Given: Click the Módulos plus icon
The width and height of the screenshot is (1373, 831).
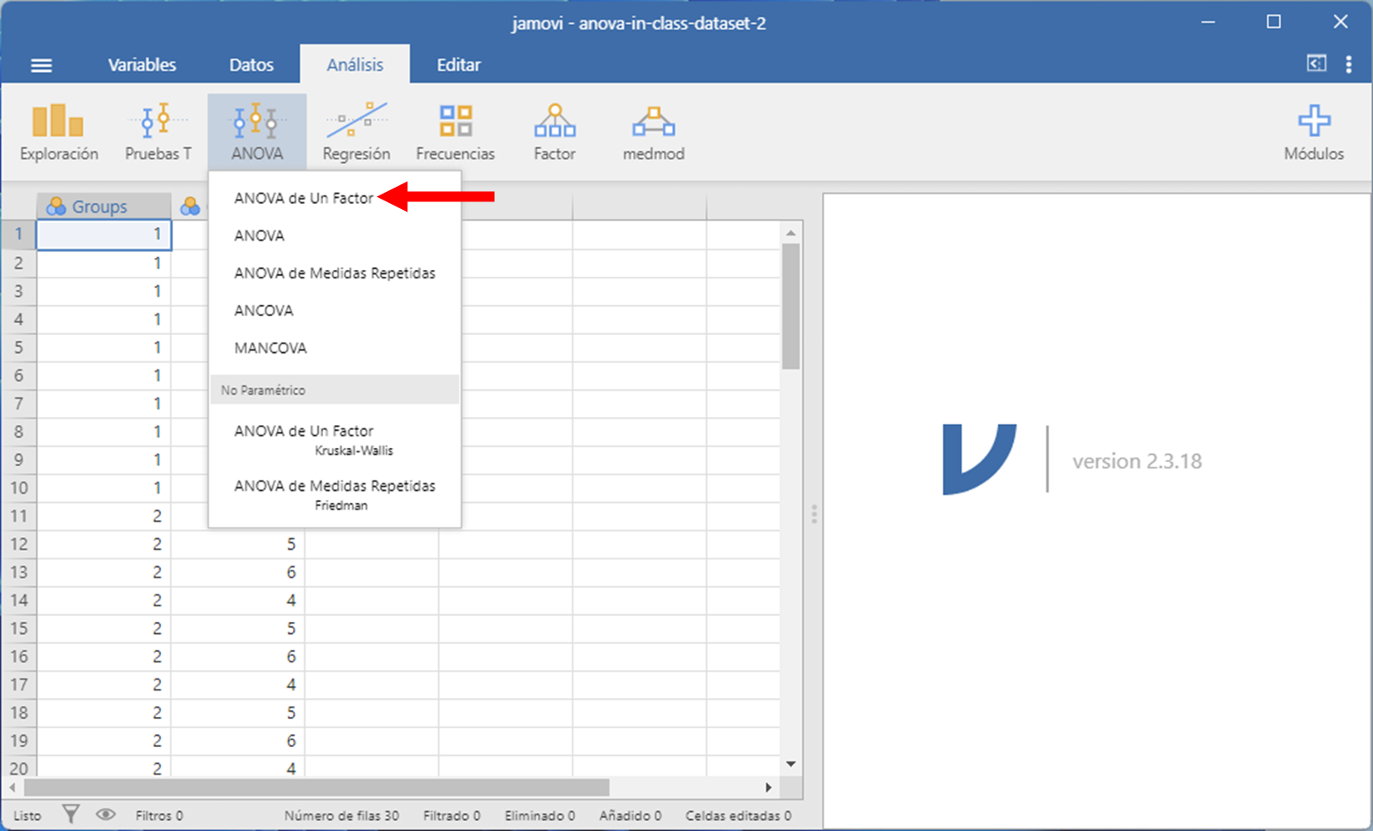Looking at the screenshot, I should pyautogui.click(x=1313, y=122).
